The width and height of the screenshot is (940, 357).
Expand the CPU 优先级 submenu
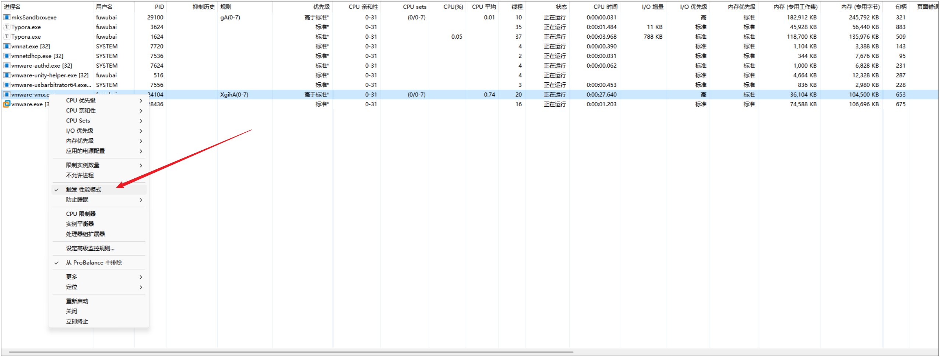(99, 100)
